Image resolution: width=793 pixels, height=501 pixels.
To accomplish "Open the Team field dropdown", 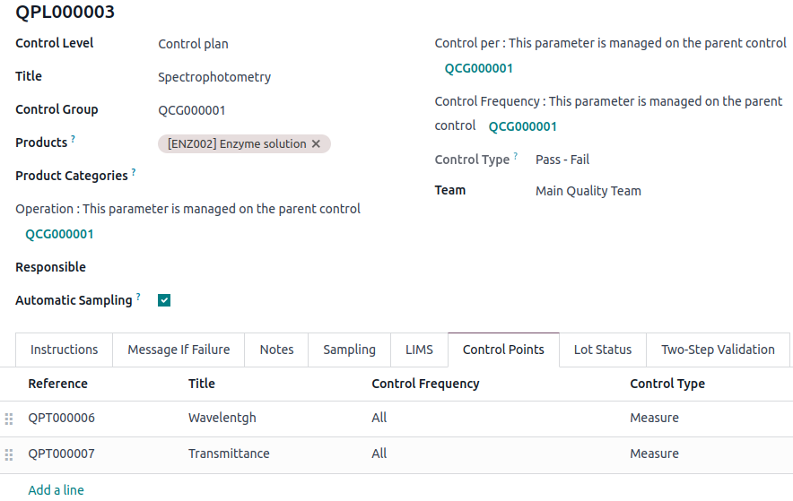I will tap(588, 191).
